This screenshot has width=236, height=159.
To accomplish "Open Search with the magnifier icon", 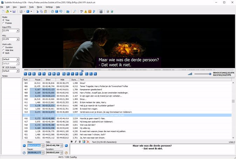I will pos(75,12).
